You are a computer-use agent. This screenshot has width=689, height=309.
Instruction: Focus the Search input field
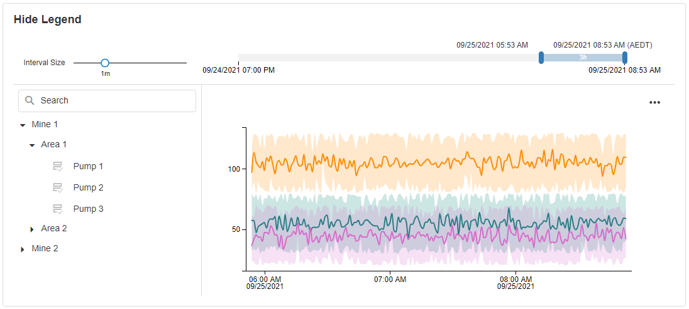[x=113, y=100]
